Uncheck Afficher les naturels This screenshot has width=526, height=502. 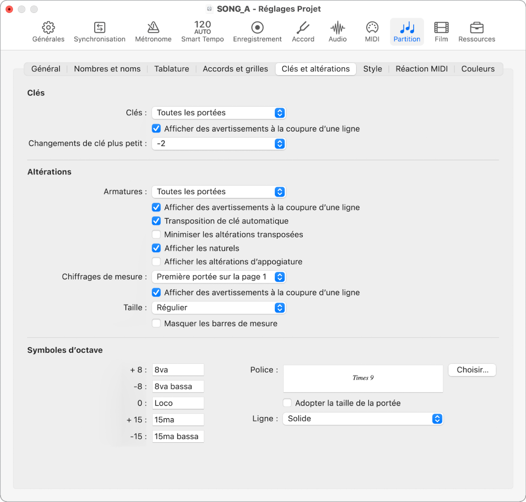tap(156, 248)
